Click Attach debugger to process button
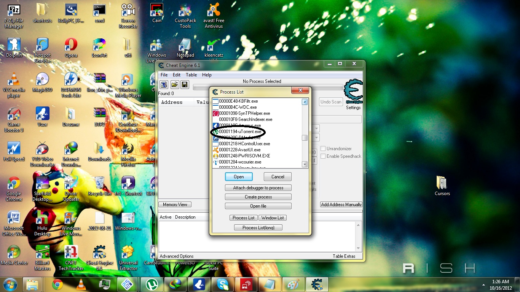Image resolution: width=520 pixels, height=292 pixels. (258, 188)
